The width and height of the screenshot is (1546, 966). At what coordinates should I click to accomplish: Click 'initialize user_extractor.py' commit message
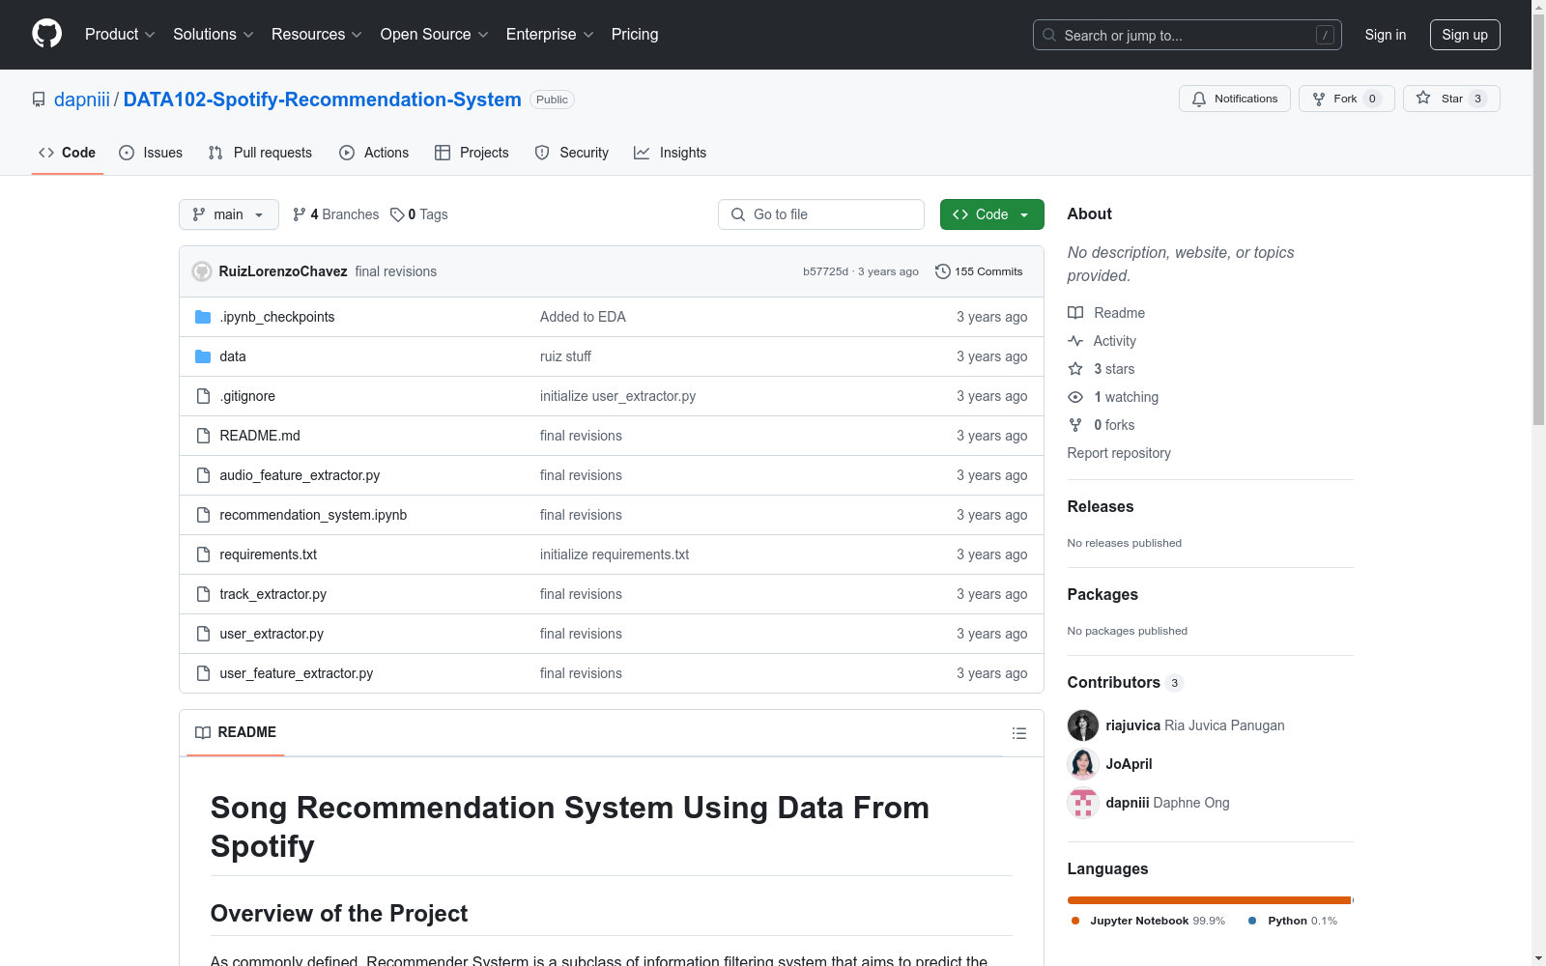click(x=617, y=396)
